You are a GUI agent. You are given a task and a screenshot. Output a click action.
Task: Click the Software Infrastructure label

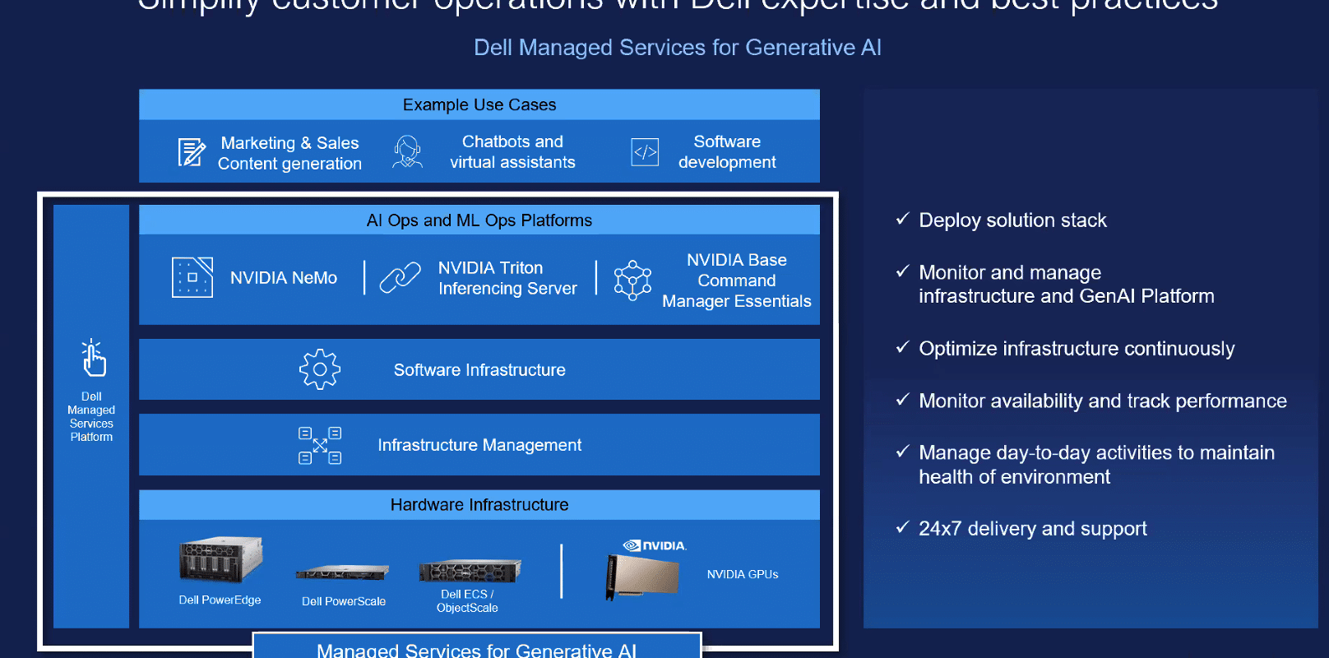coord(479,370)
